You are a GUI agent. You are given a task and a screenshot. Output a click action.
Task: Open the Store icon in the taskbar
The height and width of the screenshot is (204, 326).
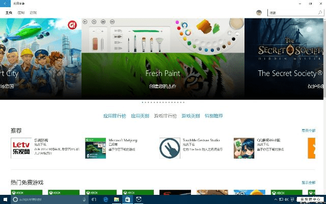[128, 199]
